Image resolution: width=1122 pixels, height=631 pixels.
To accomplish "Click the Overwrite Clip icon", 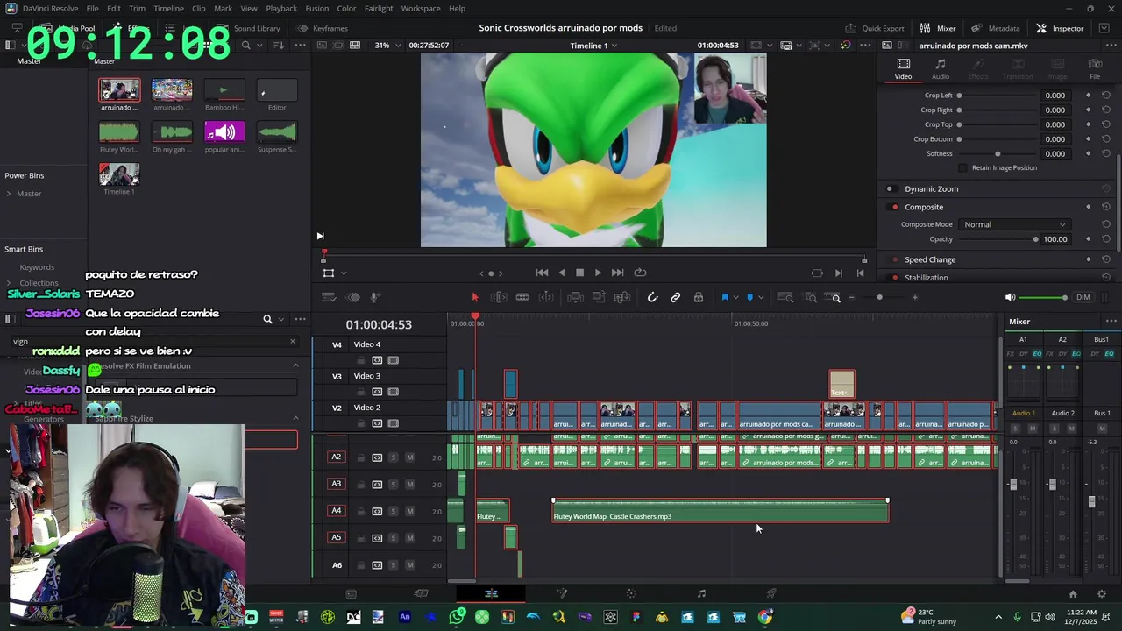I will [599, 298].
